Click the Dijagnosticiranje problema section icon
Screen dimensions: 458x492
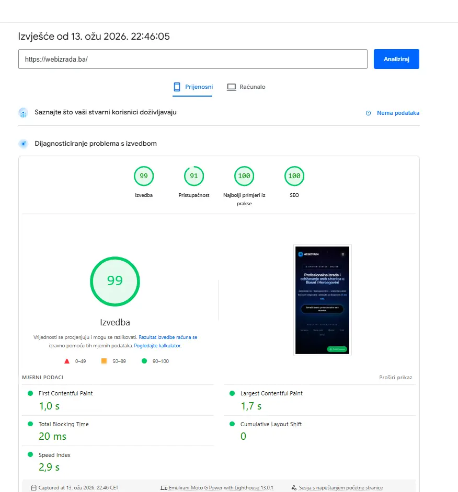23,144
